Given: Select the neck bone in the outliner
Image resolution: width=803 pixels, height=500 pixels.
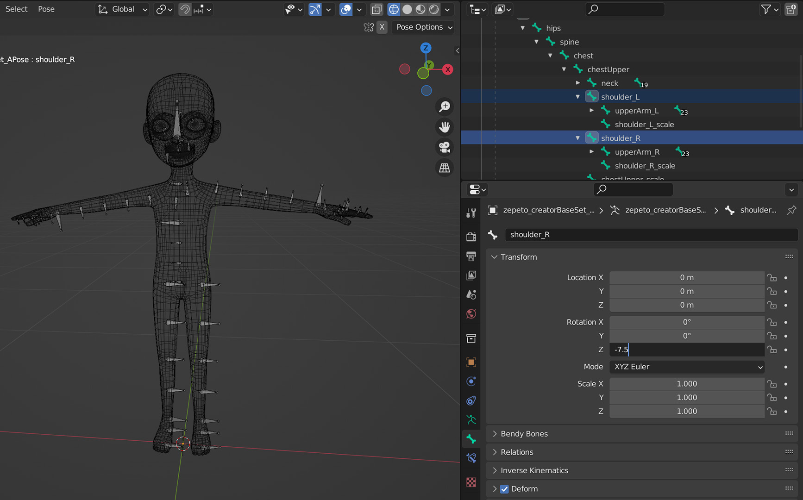Looking at the screenshot, I should click(x=610, y=83).
